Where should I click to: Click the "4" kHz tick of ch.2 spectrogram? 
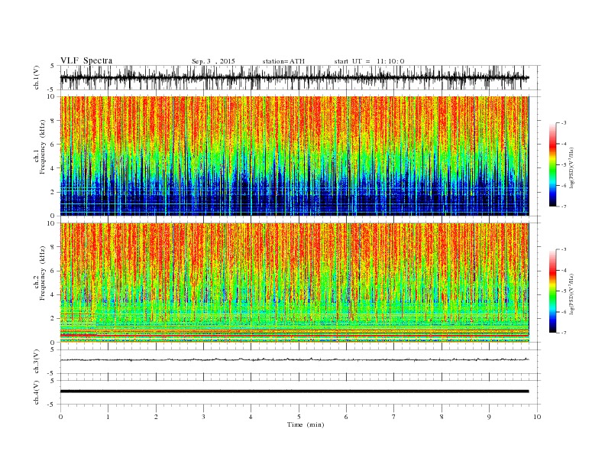pyautogui.click(x=53, y=295)
